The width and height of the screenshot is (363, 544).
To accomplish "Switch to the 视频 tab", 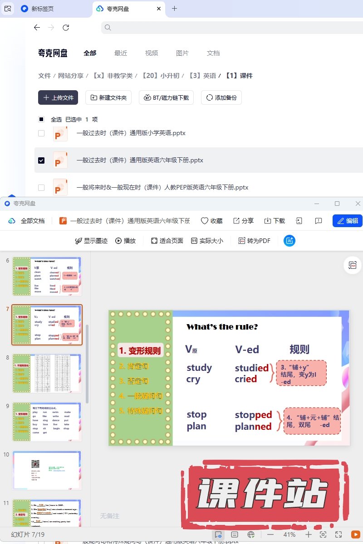I will coord(152,53).
